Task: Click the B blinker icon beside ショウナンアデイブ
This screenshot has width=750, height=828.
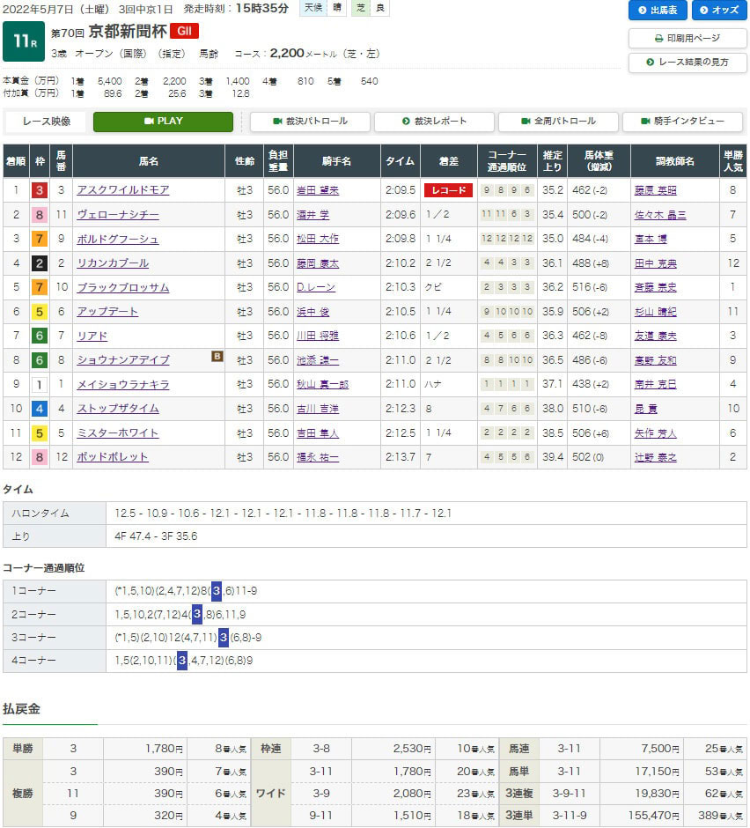Action: [216, 357]
